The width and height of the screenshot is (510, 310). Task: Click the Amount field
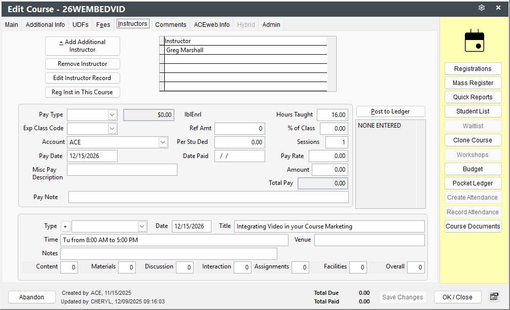click(x=330, y=170)
